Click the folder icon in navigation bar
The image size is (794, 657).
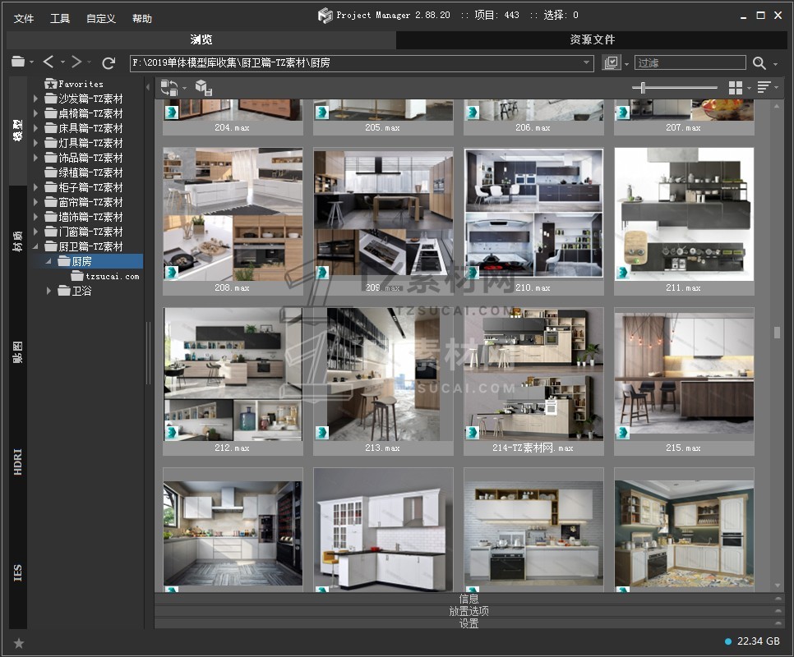point(18,62)
